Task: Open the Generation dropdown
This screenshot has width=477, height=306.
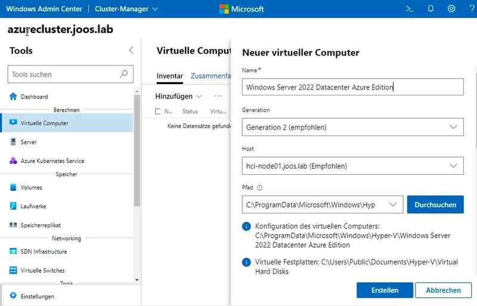Action: [352, 127]
